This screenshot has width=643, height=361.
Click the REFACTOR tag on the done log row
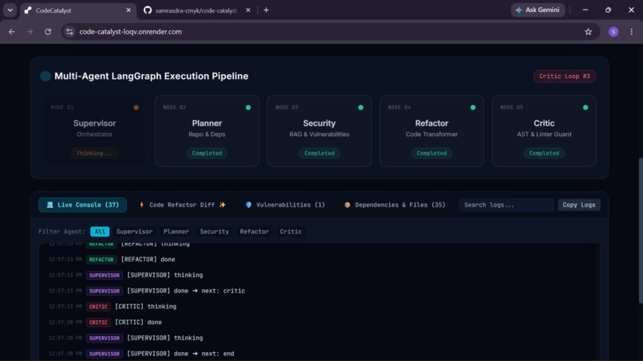coord(101,259)
